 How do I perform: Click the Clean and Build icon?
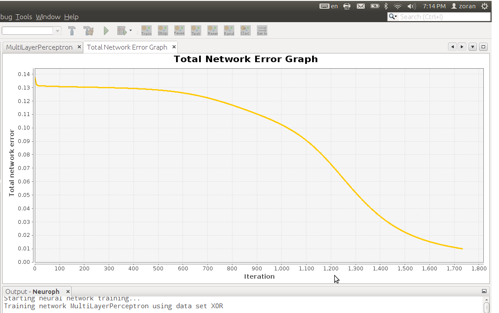pos(89,30)
